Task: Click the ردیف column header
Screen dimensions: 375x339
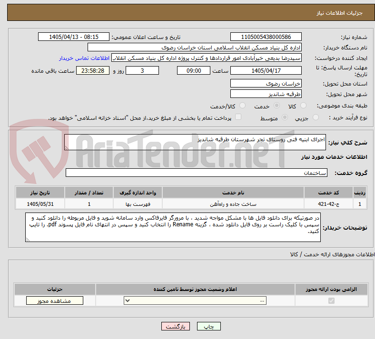Action: (360, 193)
